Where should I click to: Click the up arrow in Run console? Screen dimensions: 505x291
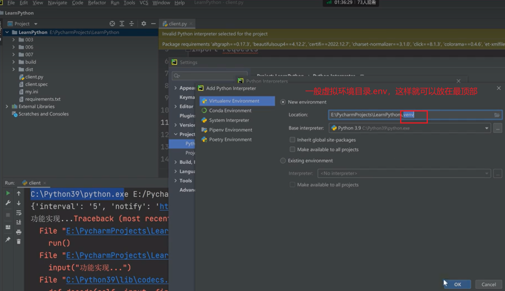(x=18, y=193)
